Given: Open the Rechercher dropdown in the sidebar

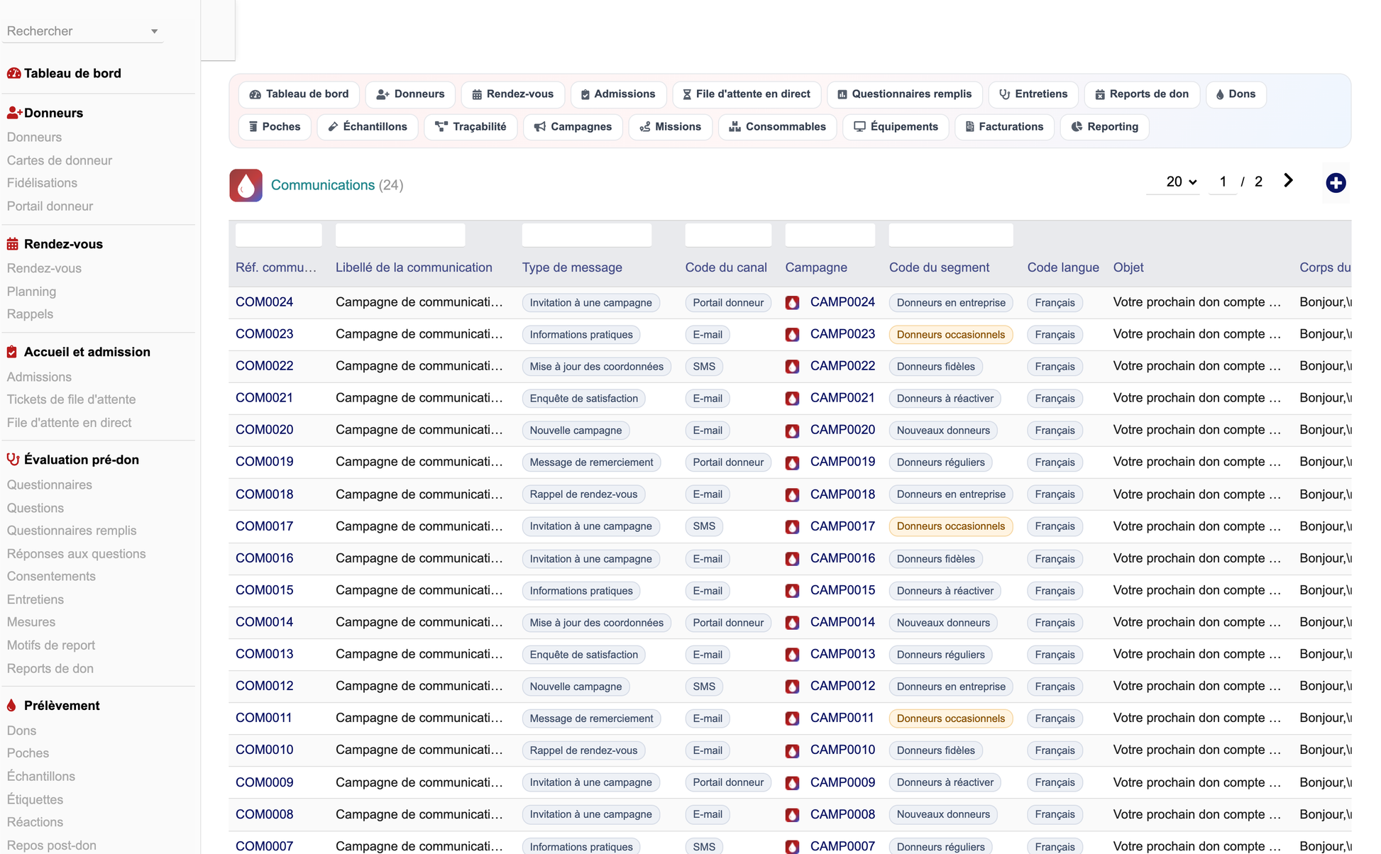Looking at the screenshot, I should pos(82,31).
